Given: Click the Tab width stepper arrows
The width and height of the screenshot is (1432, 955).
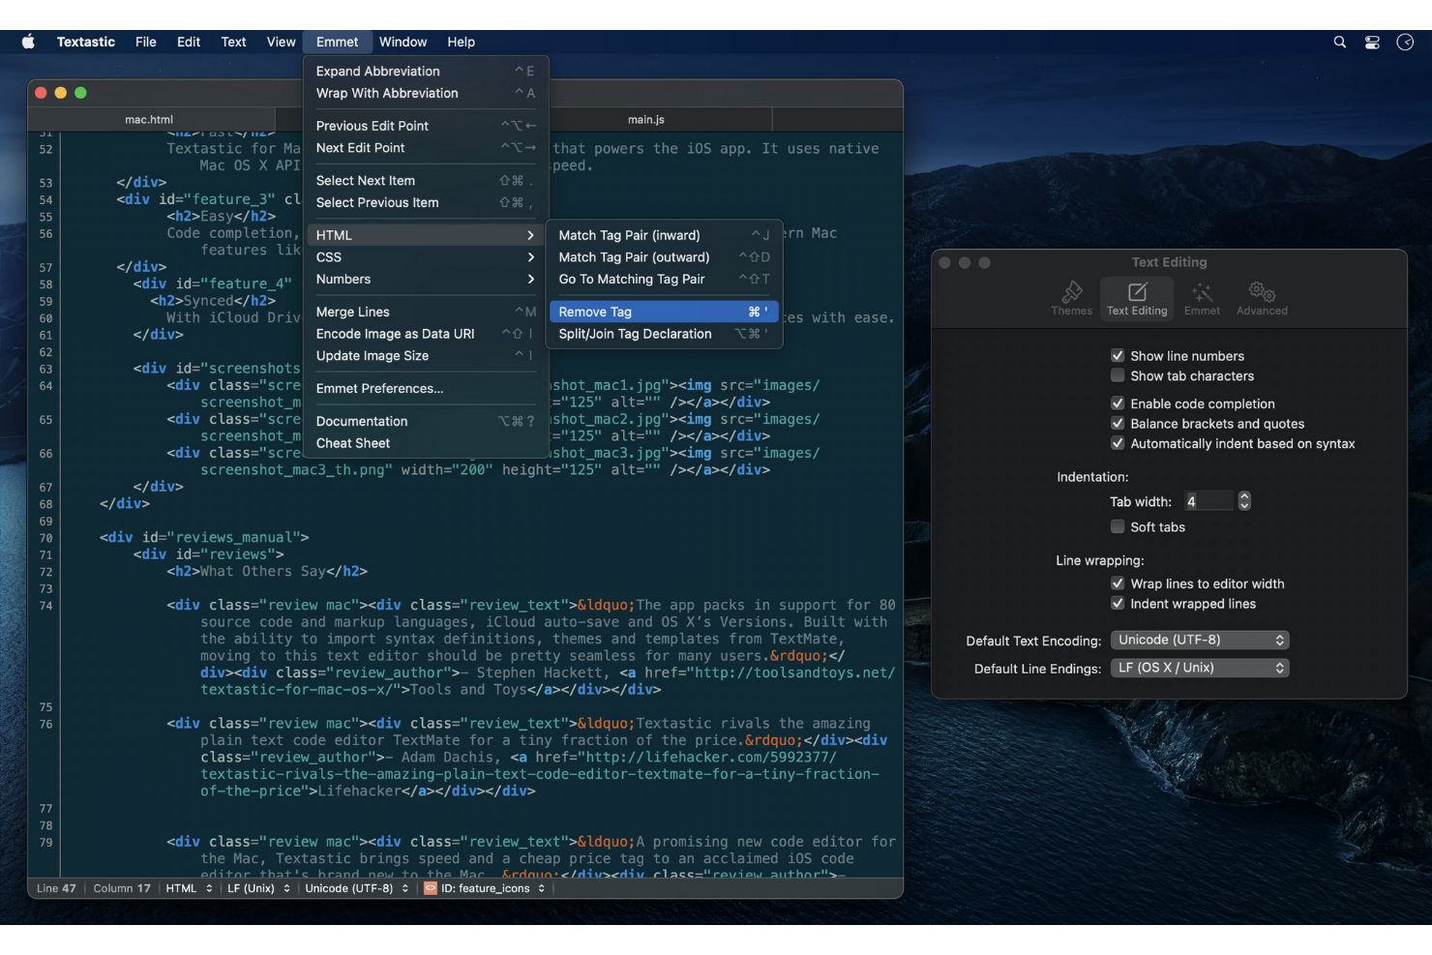Looking at the screenshot, I should point(1245,500).
